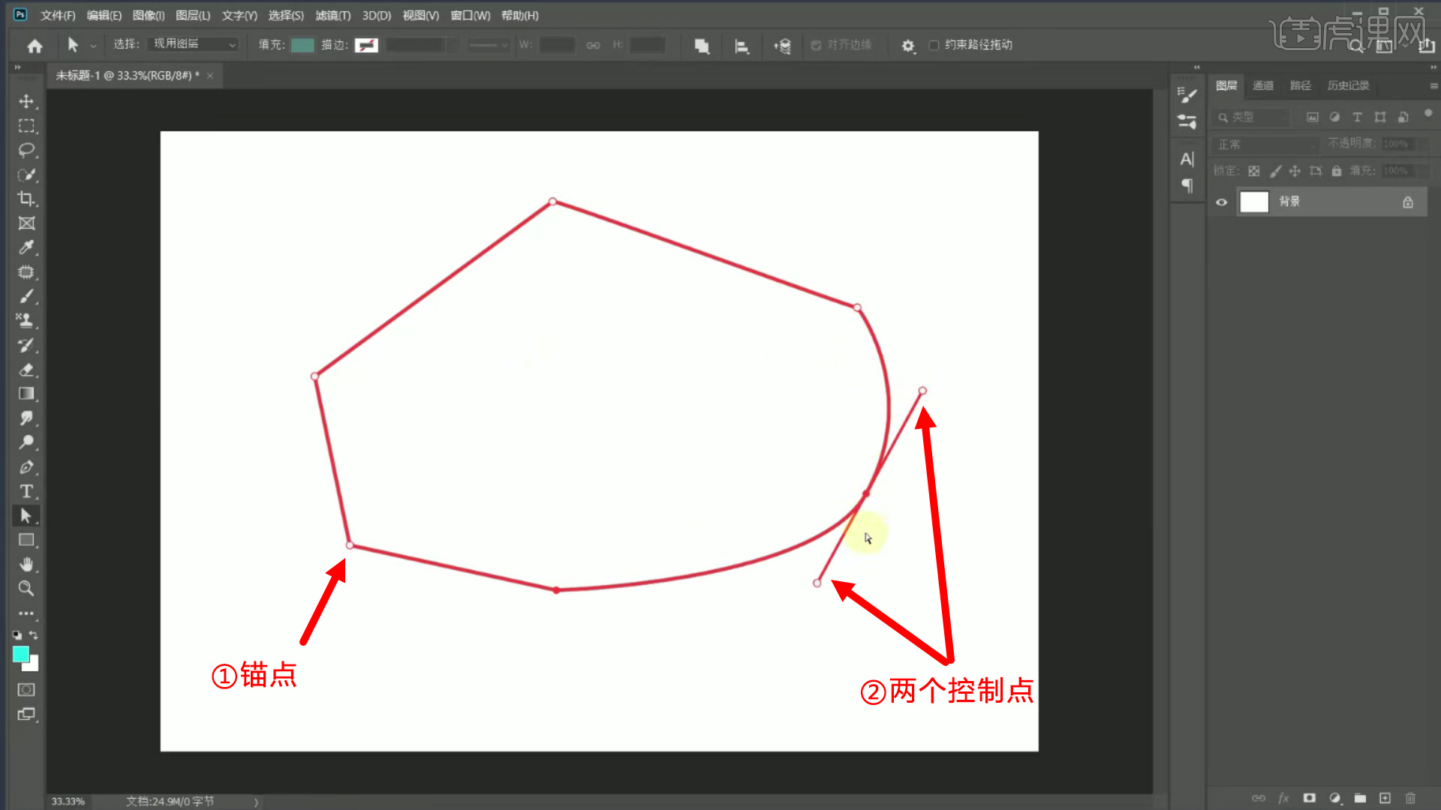Toggle the pixel layer filter
Screen dimensions: 1441x810
[x=1313, y=117]
